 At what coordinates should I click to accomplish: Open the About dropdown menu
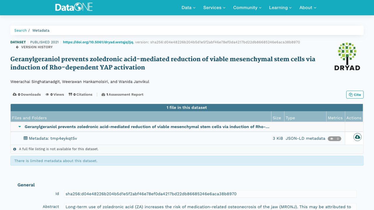click(308, 8)
